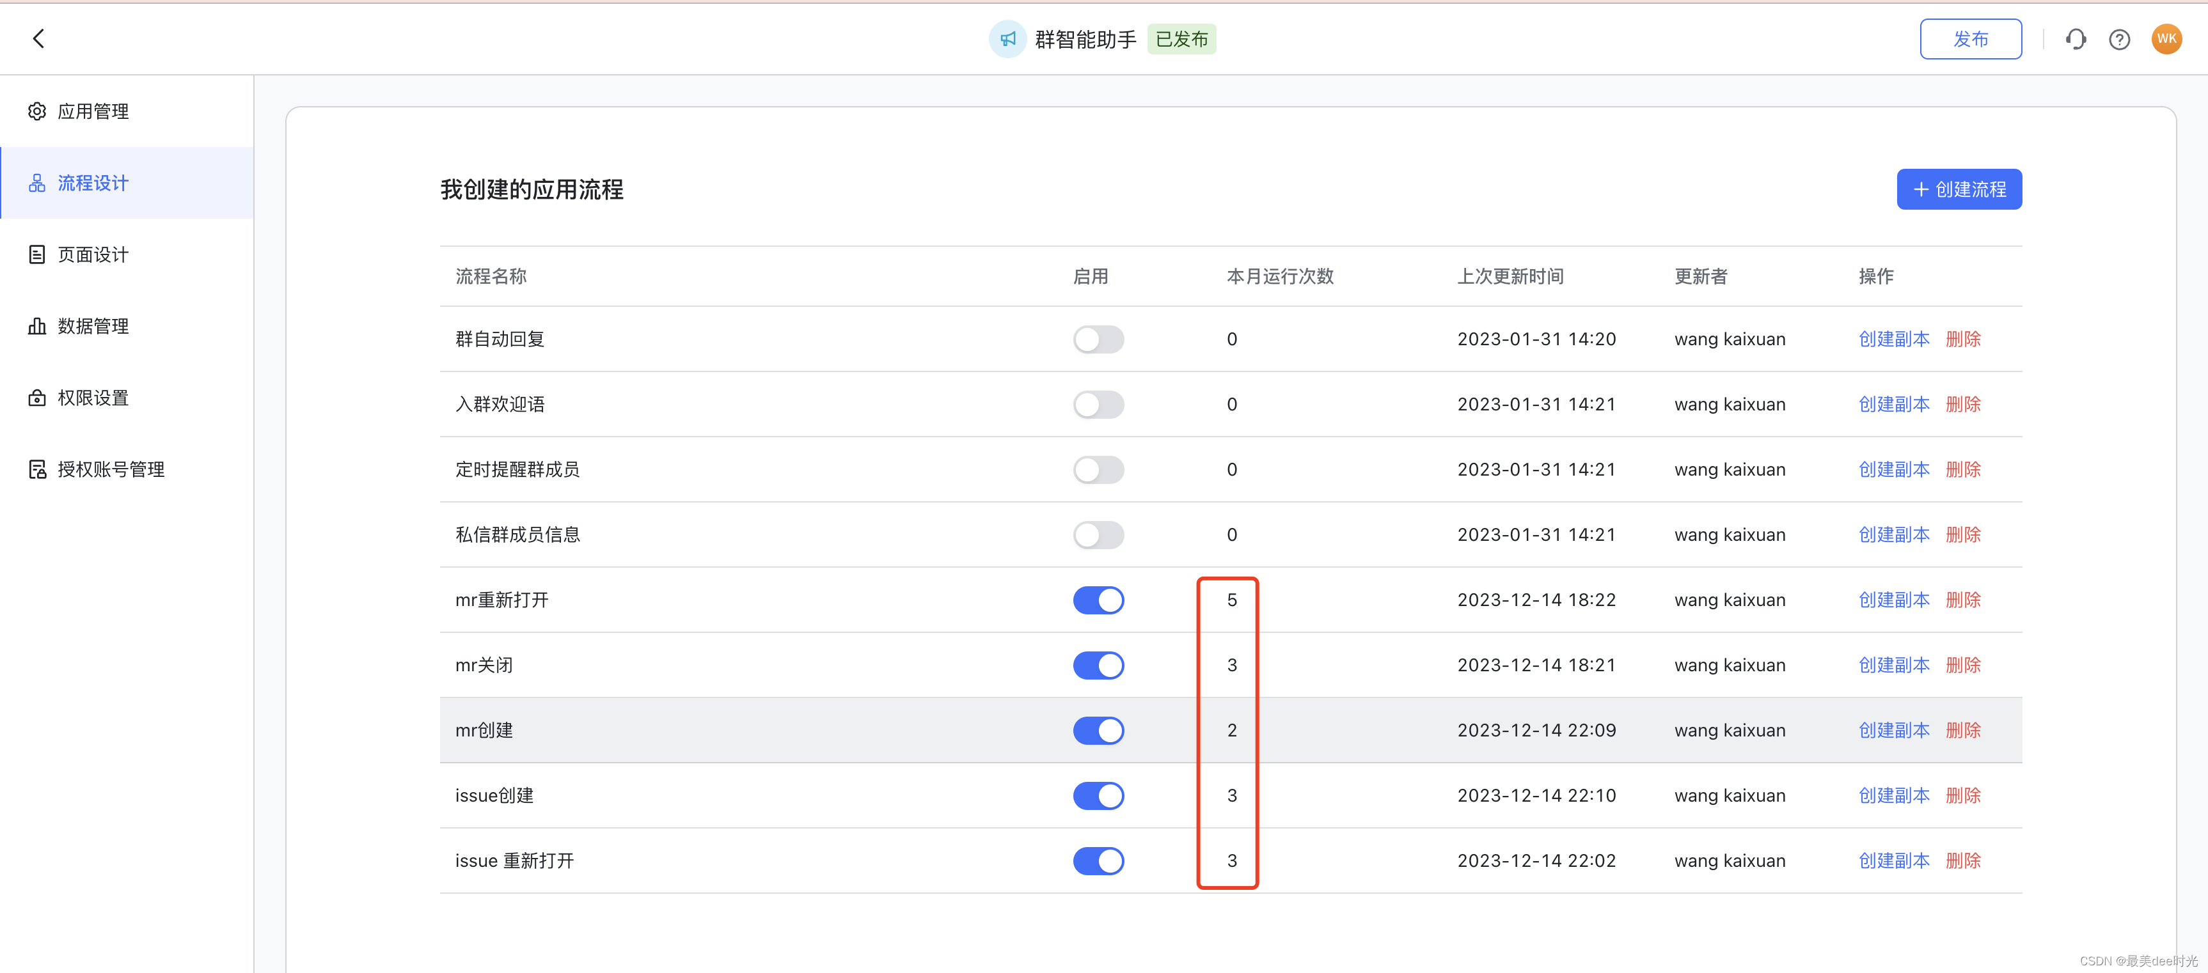Click the megaphone app icon

1007,40
